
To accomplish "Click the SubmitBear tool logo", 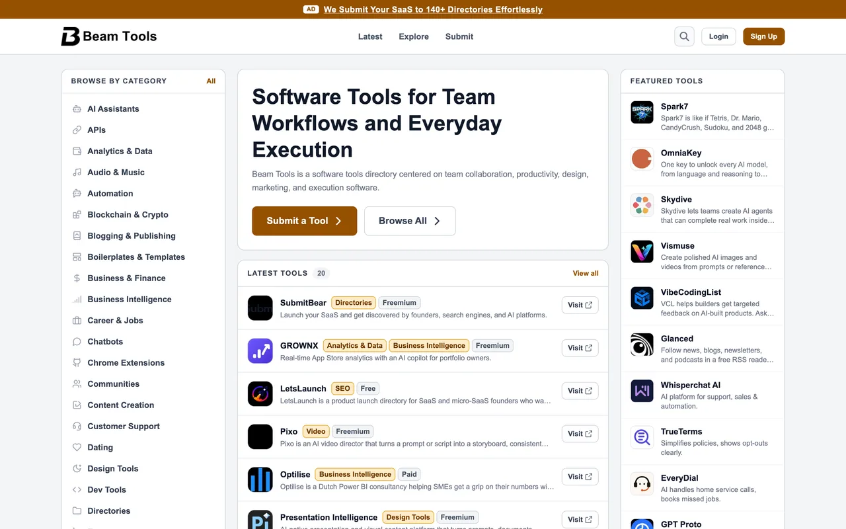I will coord(260,308).
